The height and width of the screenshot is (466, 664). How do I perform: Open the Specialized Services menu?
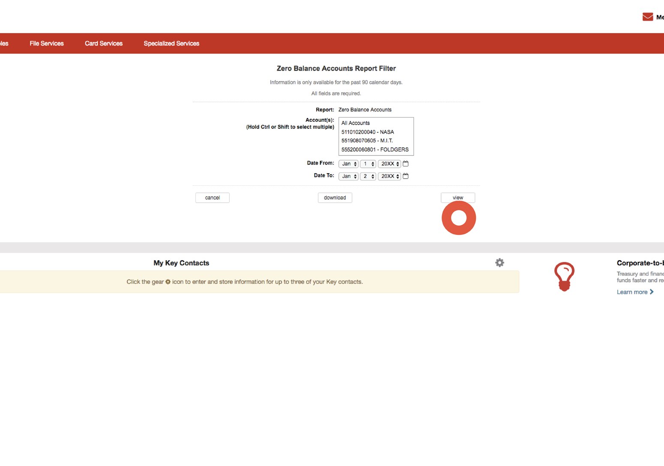(x=171, y=43)
